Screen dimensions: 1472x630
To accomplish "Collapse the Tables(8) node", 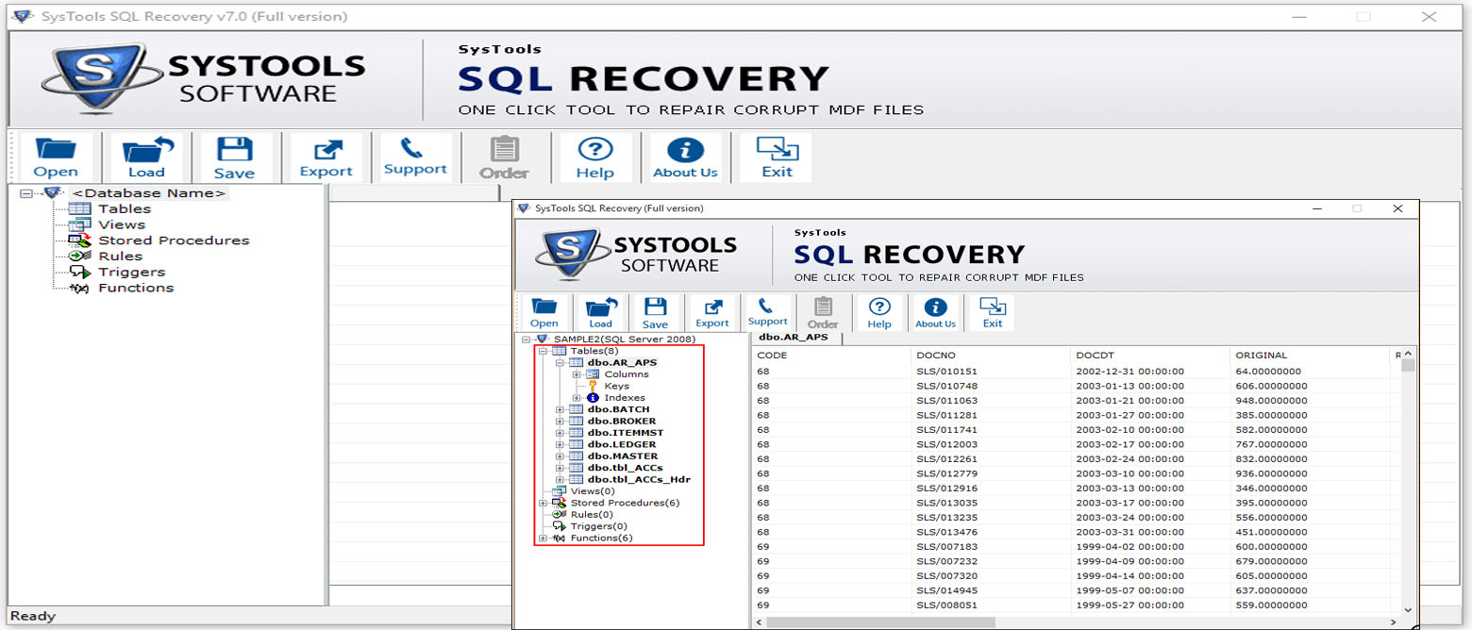I will [544, 351].
